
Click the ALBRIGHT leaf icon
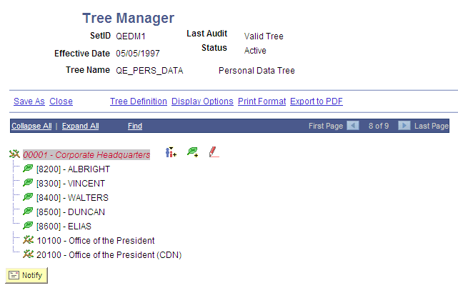tap(28, 169)
